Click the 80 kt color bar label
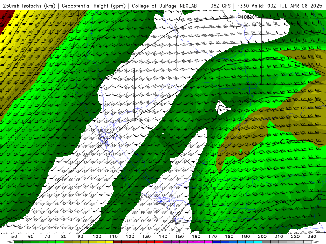Screen dimensions: 326x244 pos(64,237)
